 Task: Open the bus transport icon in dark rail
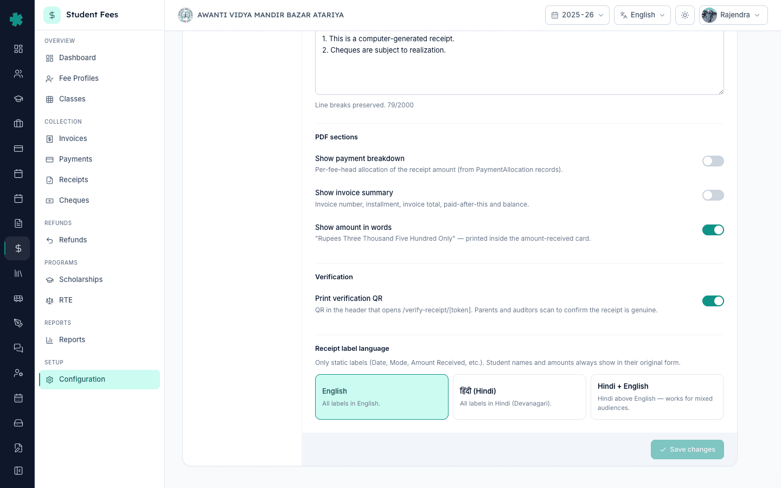tap(18, 298)
